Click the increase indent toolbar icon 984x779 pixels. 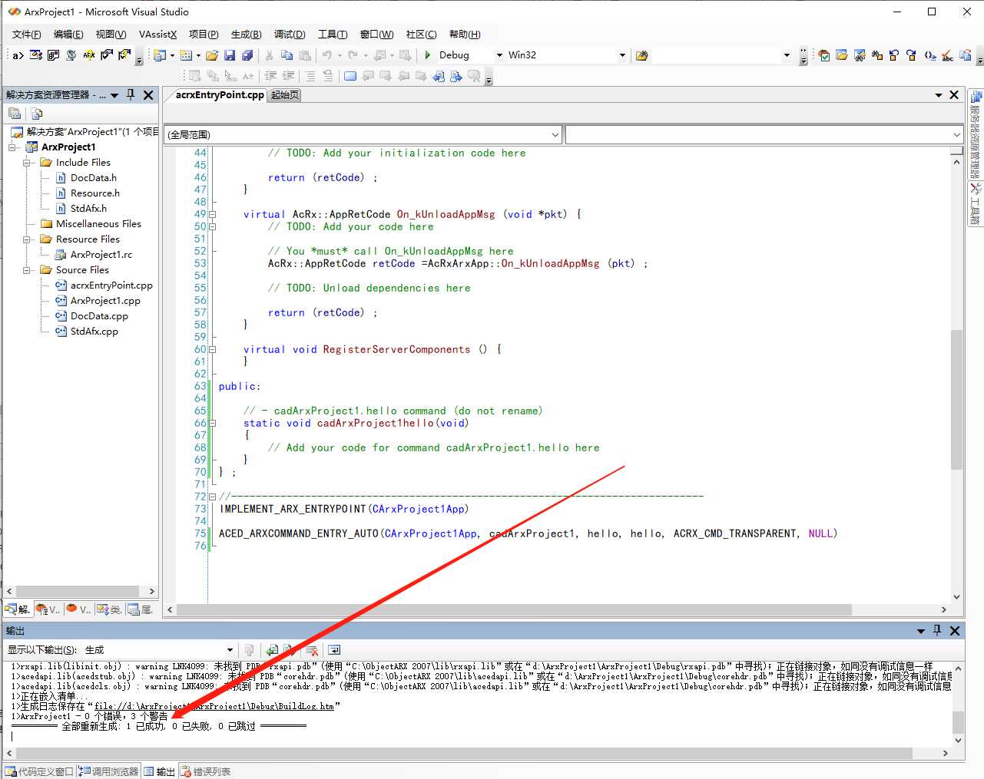click(289, 76)
